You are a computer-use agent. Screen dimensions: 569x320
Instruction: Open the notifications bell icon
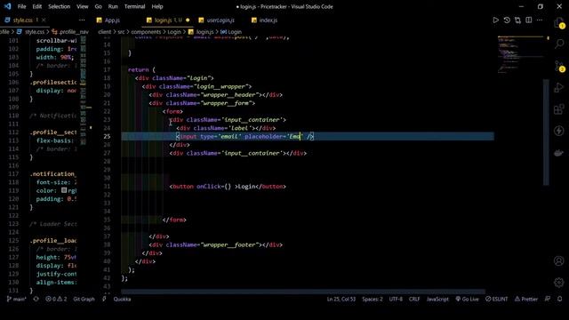point(559,299)
